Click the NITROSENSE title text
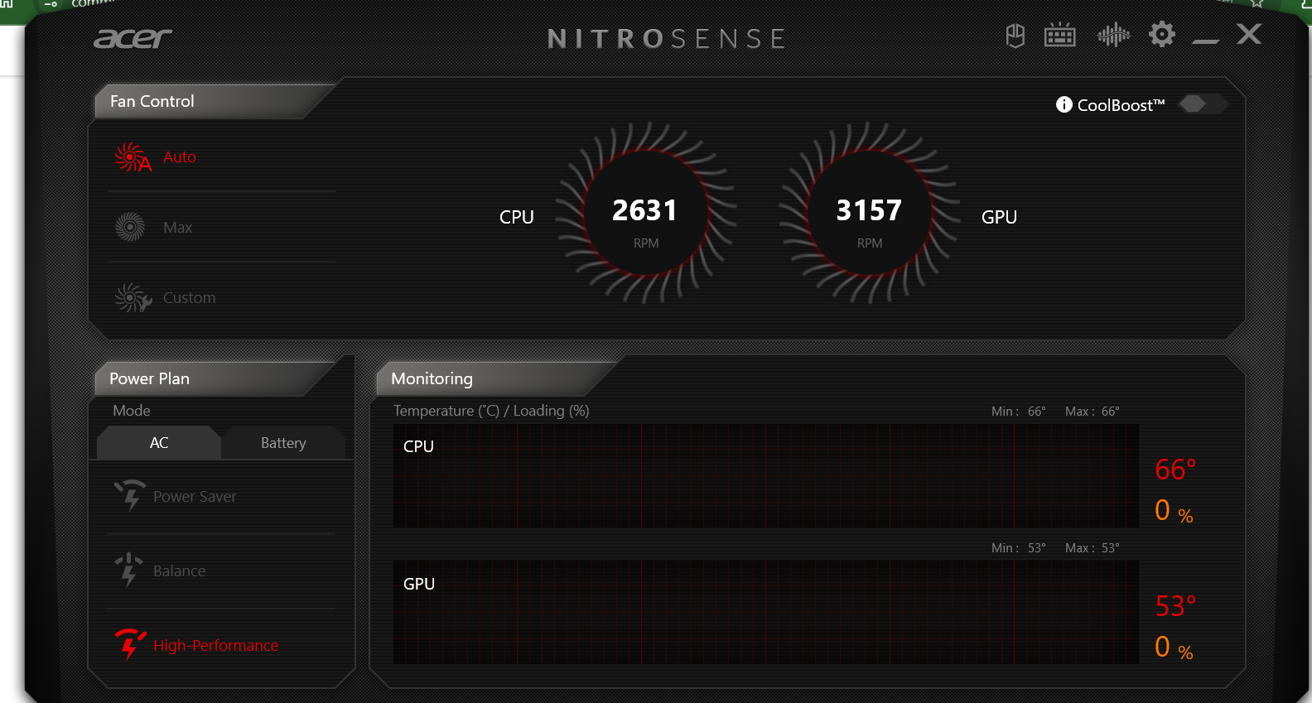 click(667, 39)
